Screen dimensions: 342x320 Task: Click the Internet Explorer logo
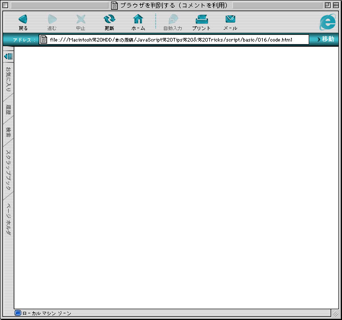coord(327,23)
